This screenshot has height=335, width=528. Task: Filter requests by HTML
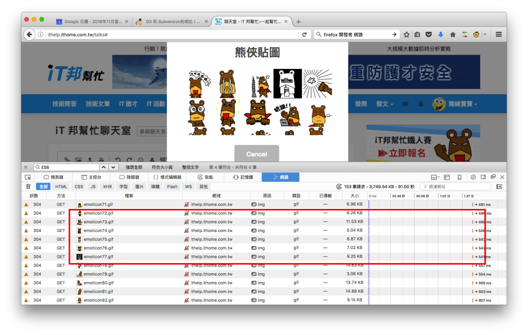click(x=61, y=186)
